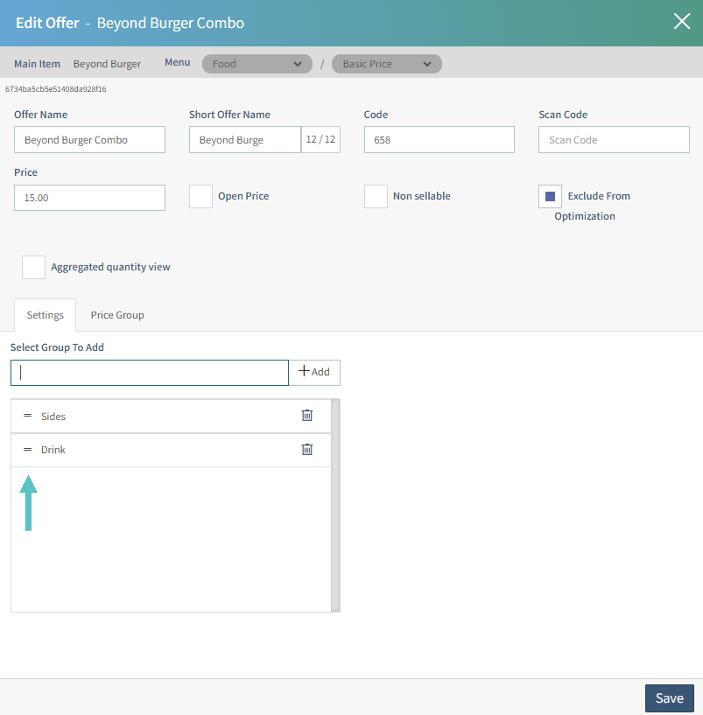Toggle Aggregated quantity view checkbox
Image resolution: width=703 pixels, height=715 pixels.
(x=34, y=267)
